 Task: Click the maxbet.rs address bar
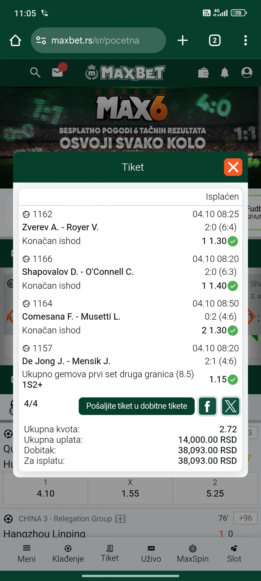tap(98, 41)
